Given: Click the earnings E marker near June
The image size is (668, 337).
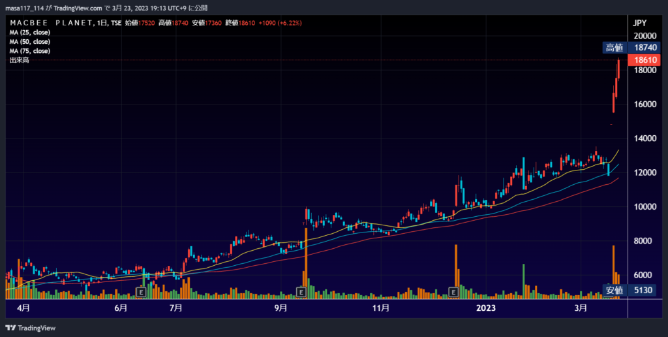Looking at the screenshot, I should (x=141, y=292).
